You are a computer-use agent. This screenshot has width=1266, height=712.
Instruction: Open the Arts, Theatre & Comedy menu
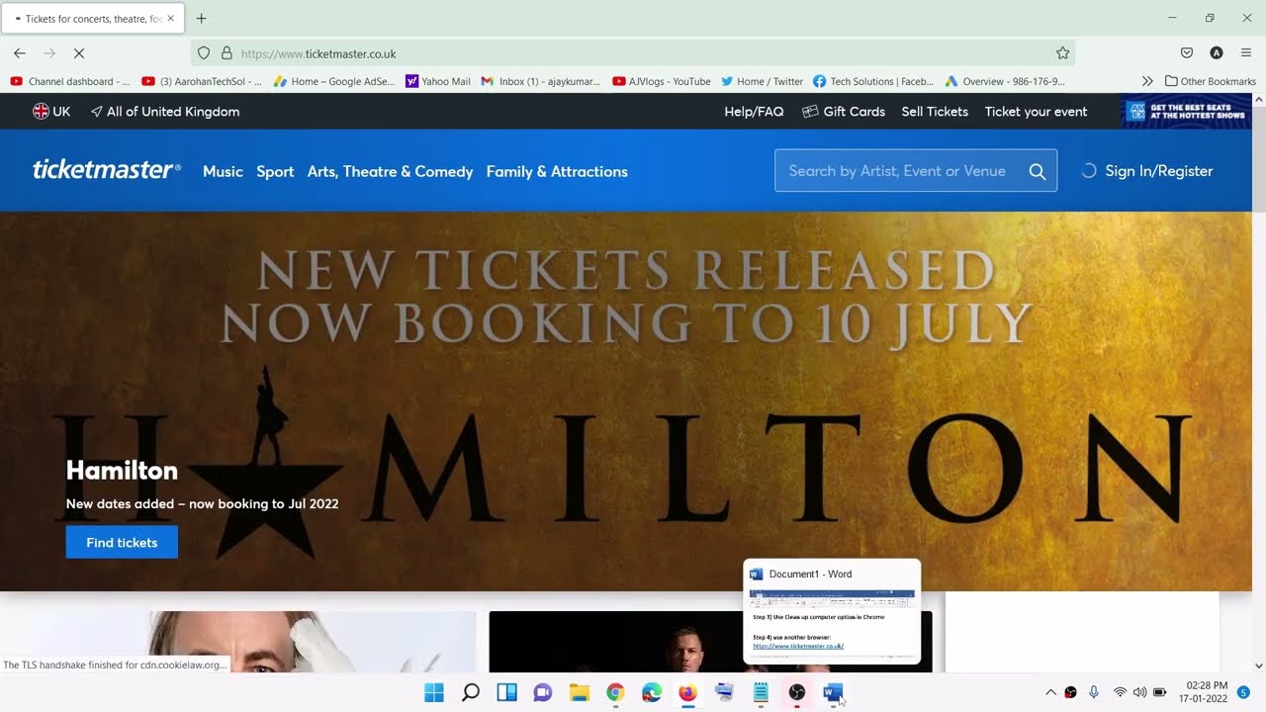click(x=390, y=171)
